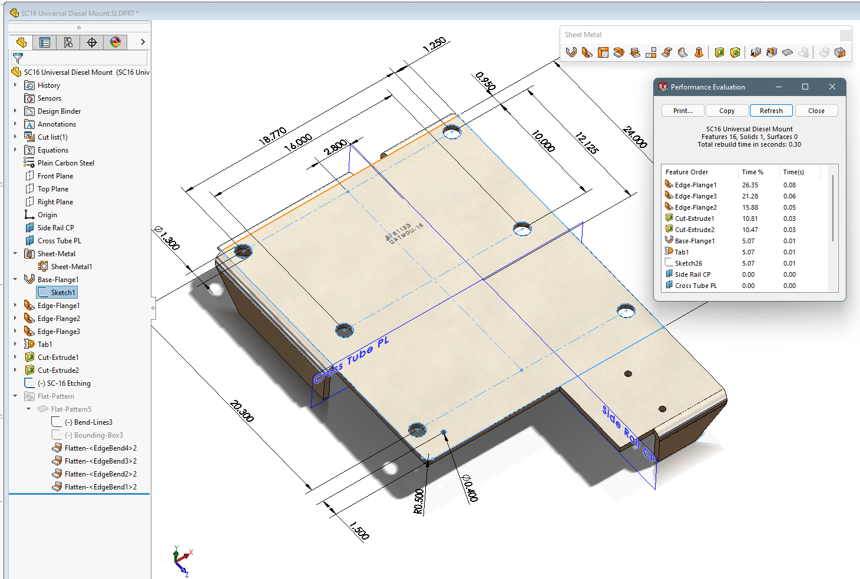This screenshot has width=860, height=579.
Task: Sort by Time % column header
Action: click(x=759, y=172)
